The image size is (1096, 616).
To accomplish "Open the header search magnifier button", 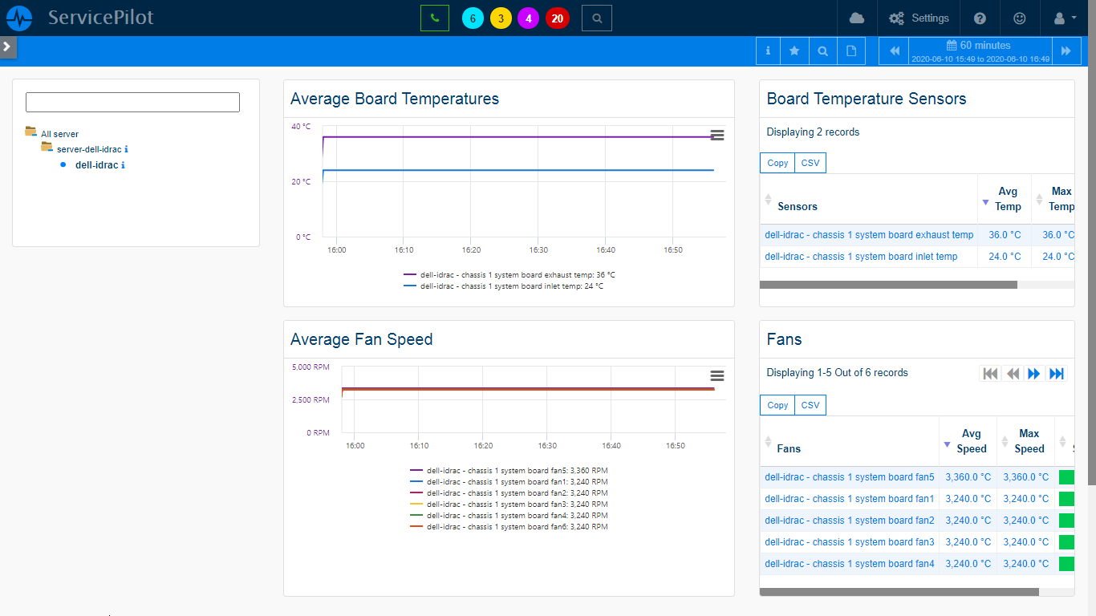I will point(596,18).
